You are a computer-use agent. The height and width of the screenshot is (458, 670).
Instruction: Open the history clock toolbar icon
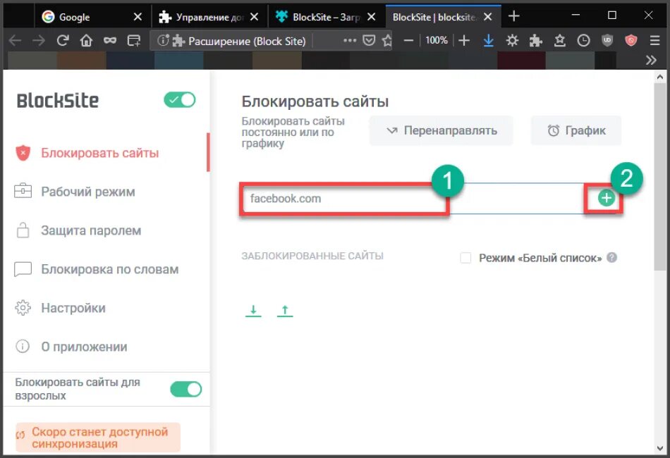[x=583, y=41]
